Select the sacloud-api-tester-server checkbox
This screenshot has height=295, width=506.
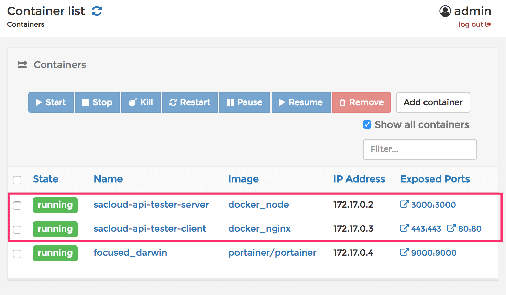coord(17,206)
